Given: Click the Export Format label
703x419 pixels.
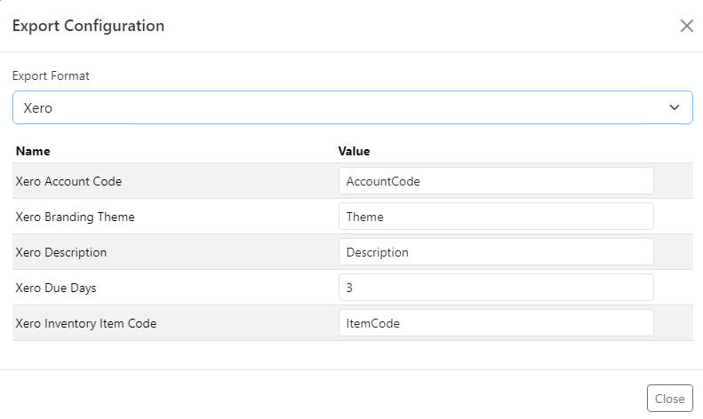Looking at the screenshot, I should pyautogui.click(x=51, y=76).
